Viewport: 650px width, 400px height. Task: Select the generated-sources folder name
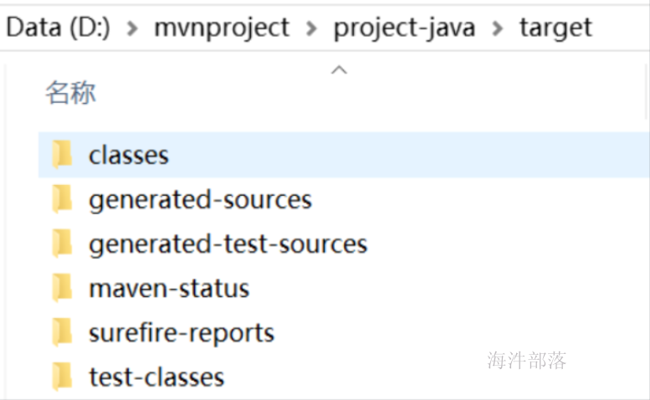point(200,200)
